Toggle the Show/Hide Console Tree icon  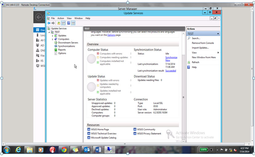[x=63, y=23]
